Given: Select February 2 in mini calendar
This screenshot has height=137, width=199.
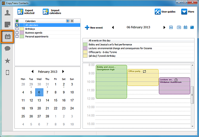Looking at the screenshot, I should [x=64, y=84].
